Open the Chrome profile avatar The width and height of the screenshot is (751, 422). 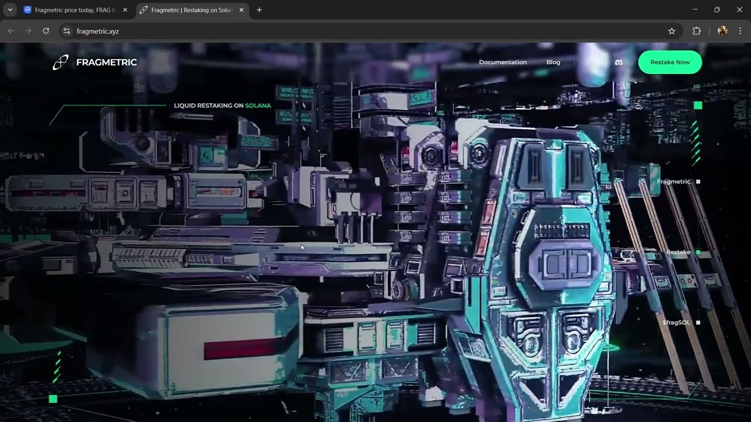[722, 31]
